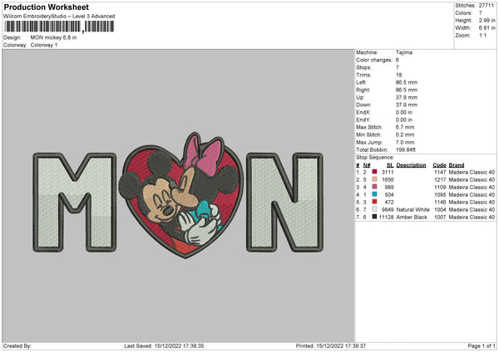Screen dimensions: 499x352
Task: Click the bright red swatch for code 1146
Action: point(374,202)
